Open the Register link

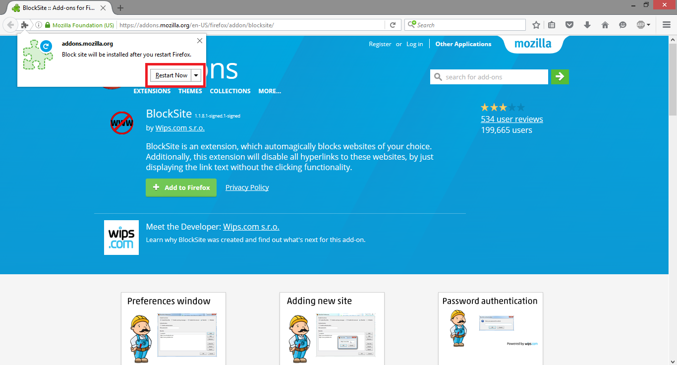click(380, 44)
